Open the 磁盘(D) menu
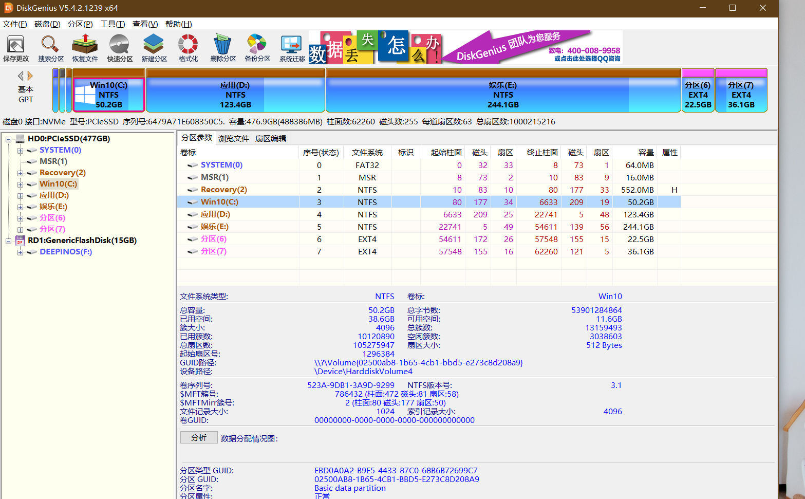The width and height of the screenshot is (805, 499). [47, 24]
